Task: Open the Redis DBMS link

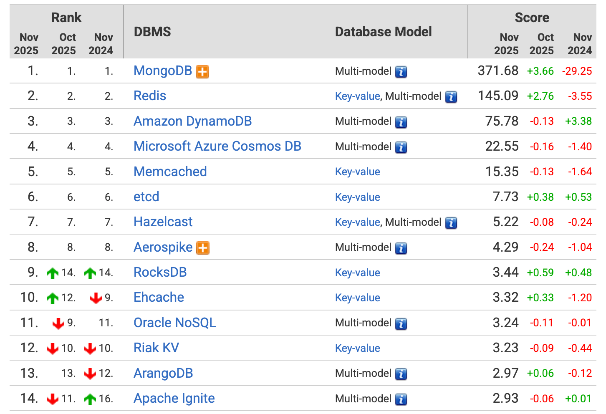Action: [x=150, y=96]
